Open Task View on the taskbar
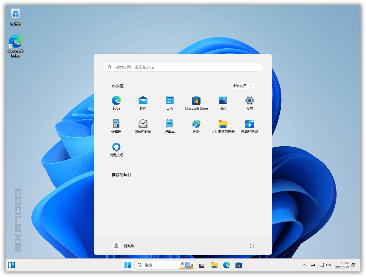This screenshot has height=277, width=366. point(202,265)
